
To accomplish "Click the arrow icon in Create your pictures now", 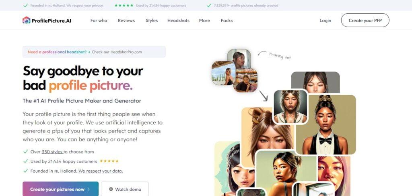I will [x=89, y=189].
